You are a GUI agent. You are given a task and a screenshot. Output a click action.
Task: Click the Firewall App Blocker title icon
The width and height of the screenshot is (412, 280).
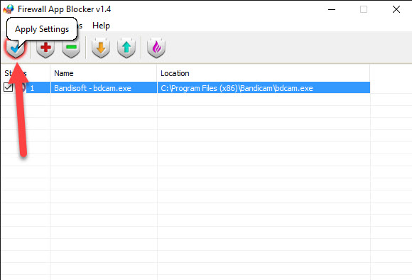[9, 9]
